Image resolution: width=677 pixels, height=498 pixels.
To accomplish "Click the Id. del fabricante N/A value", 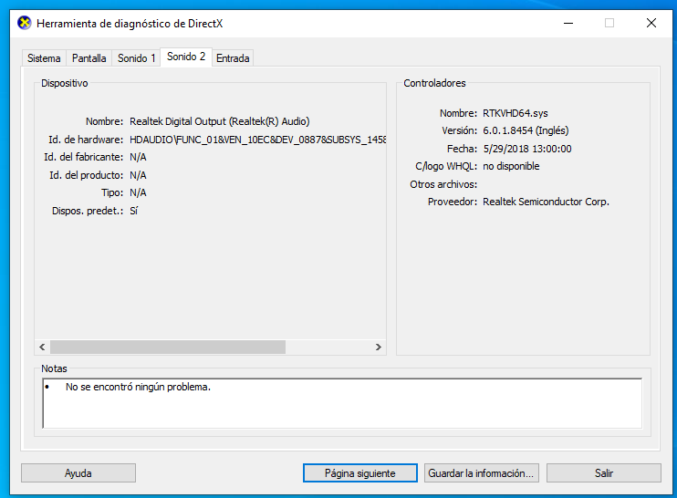I will point(138,157).
